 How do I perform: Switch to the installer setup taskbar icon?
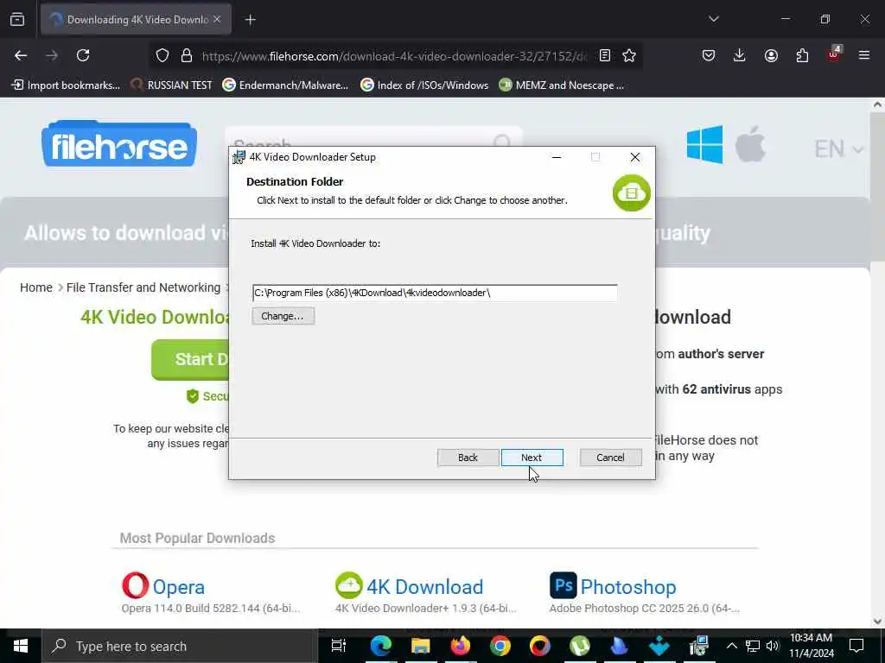698,646
